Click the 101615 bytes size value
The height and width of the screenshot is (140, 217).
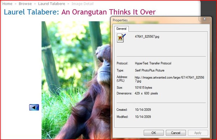click(x=143, y=88)
